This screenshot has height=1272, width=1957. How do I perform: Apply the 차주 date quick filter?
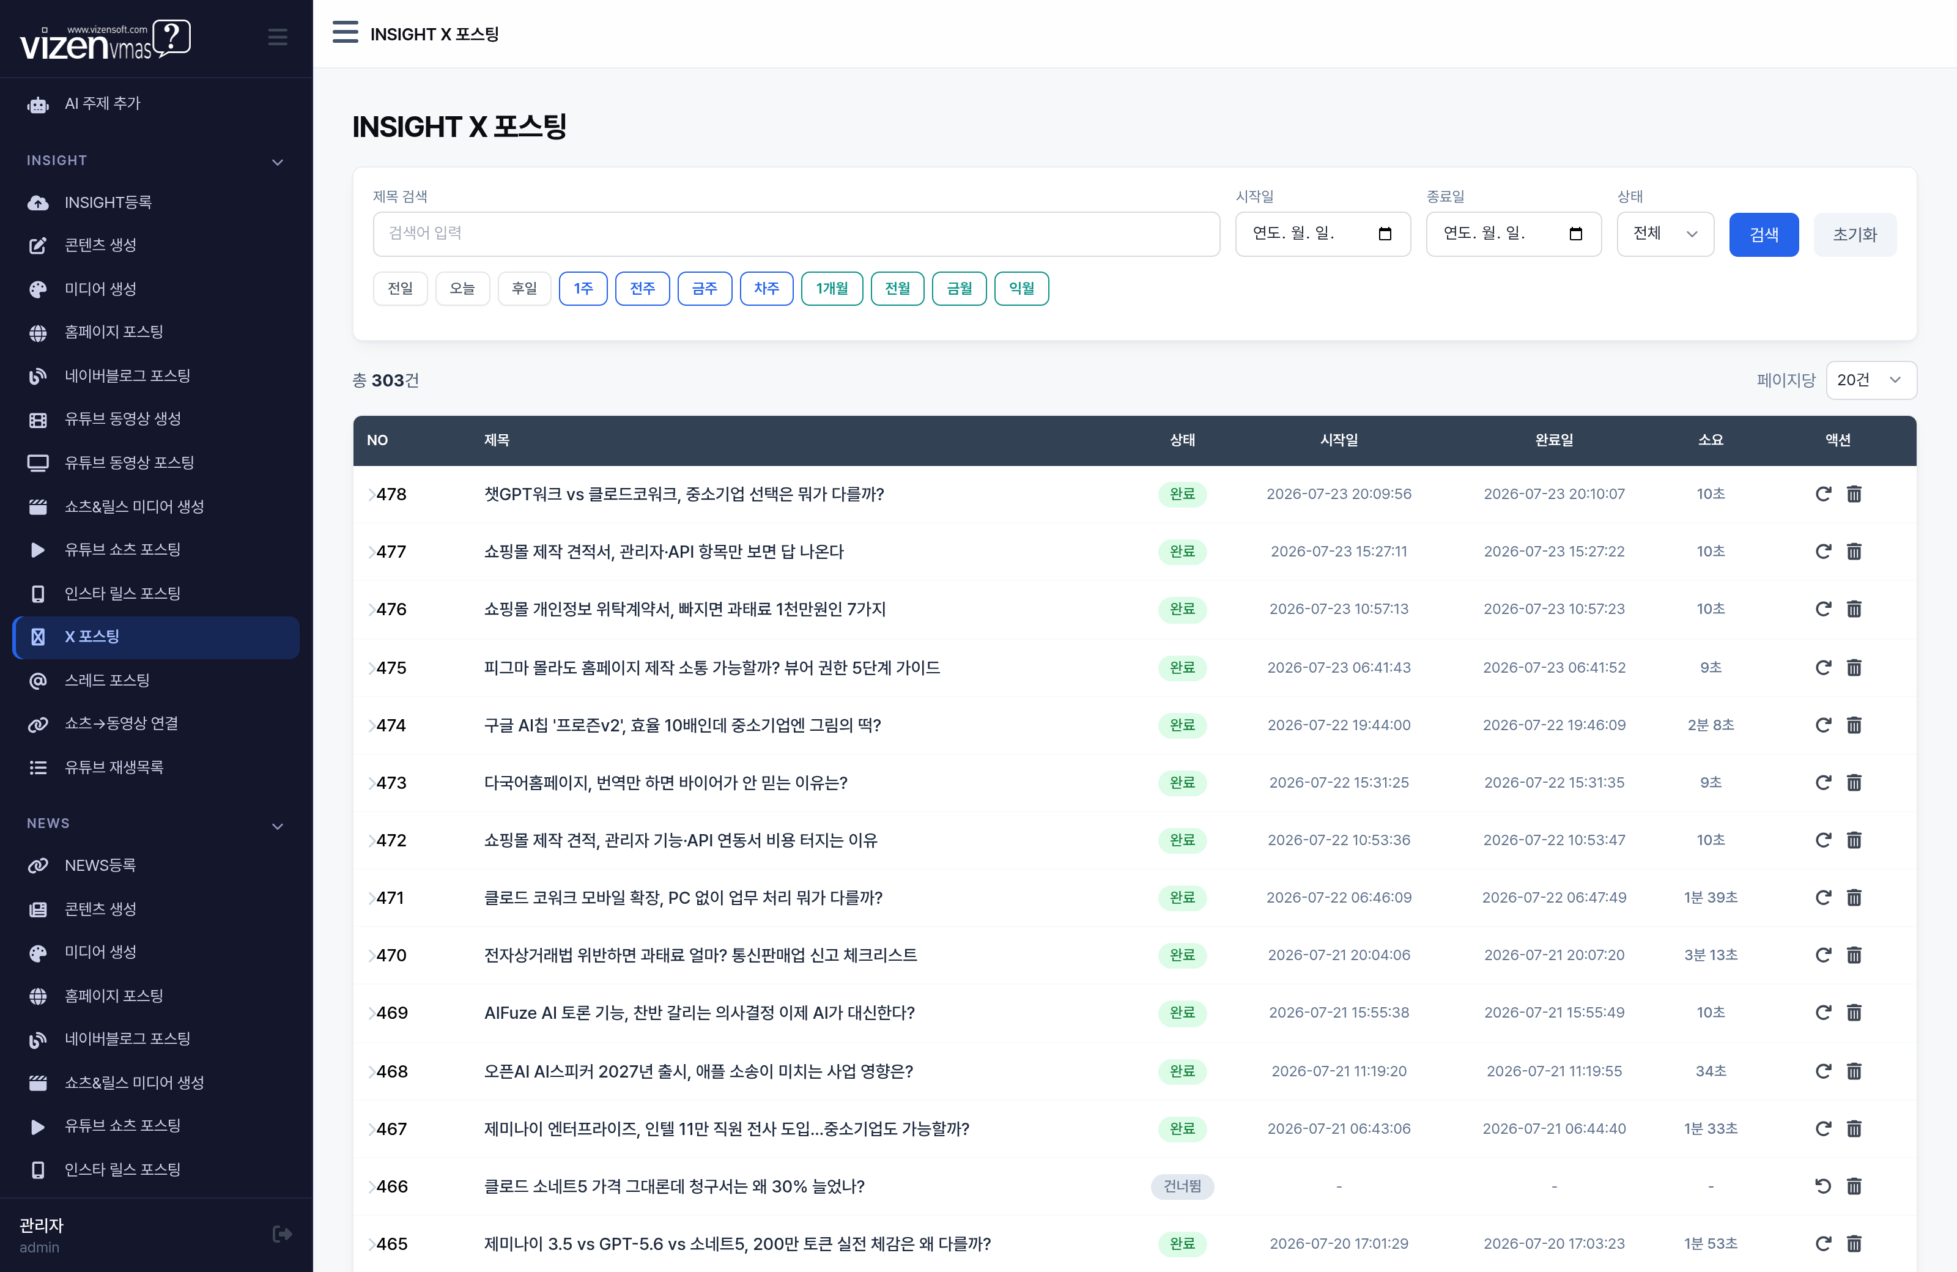[766, 289]
